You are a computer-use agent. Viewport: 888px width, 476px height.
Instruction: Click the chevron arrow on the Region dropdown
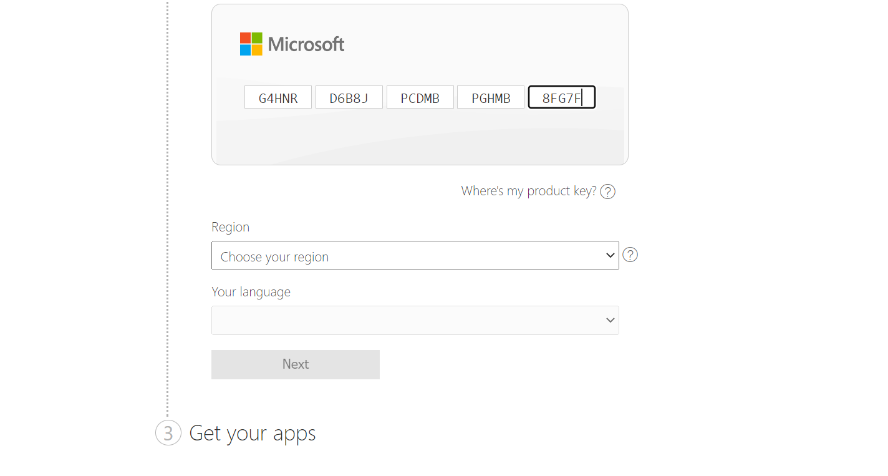(610, 256)
